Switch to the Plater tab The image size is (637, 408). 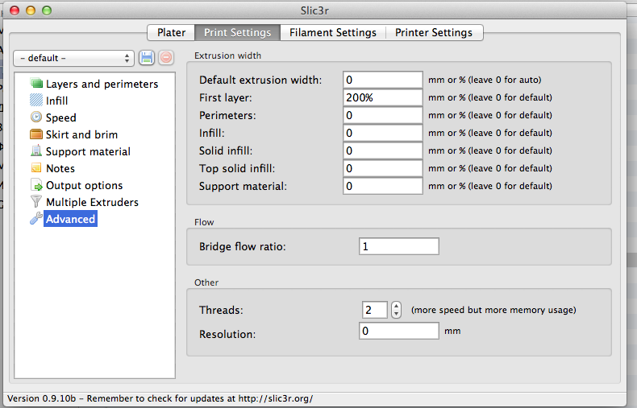pyautogui.click(x=171, y=32)
